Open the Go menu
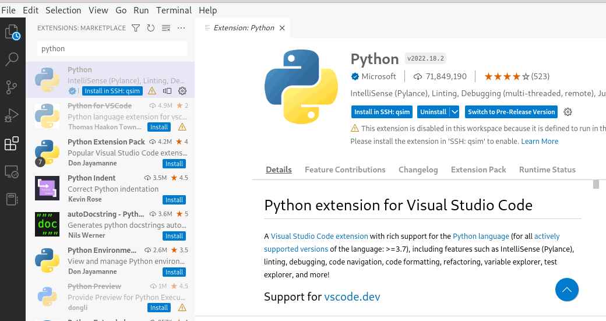 121,10
